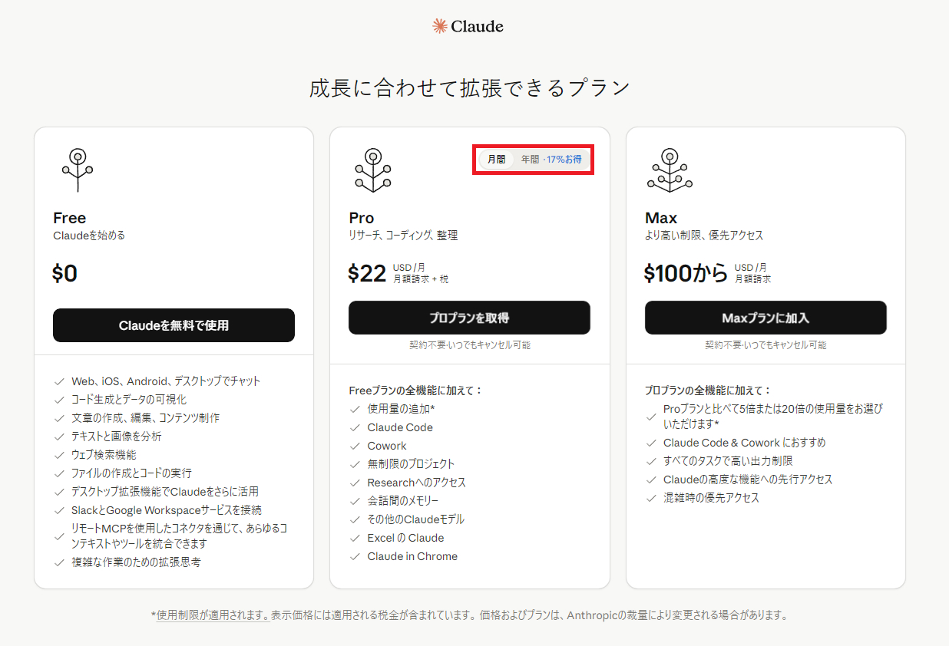
Task: Click the checkmark beside SlackとGoogle Workspaceサービスを接続
Action: 59,510
